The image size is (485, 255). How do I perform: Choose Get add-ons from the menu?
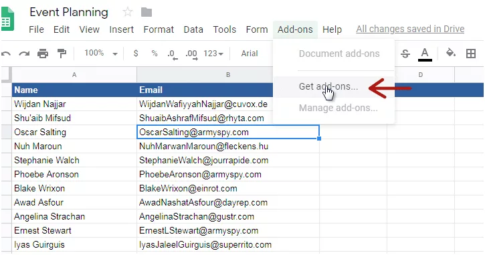click(328, 86)
